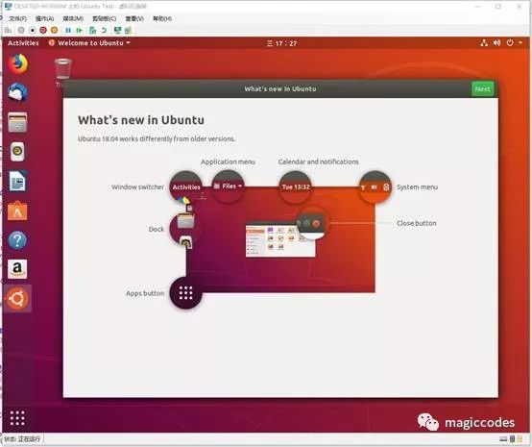This screenshot has height=447, width=532.
Task: Open the clock showing 17:27
Action: (x=281, y=43)
